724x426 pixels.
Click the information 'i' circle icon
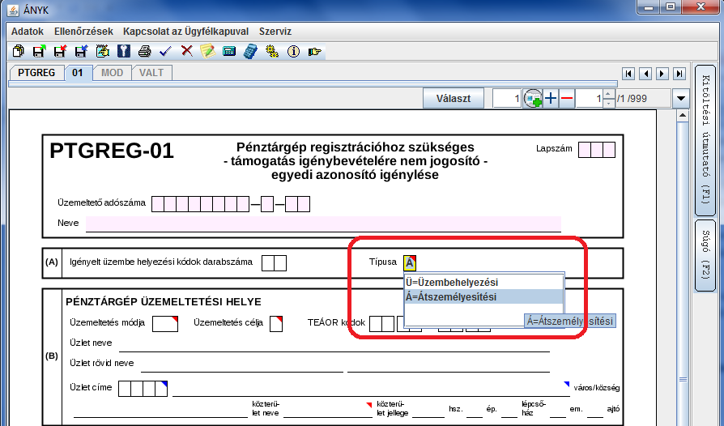pos(293,51)
